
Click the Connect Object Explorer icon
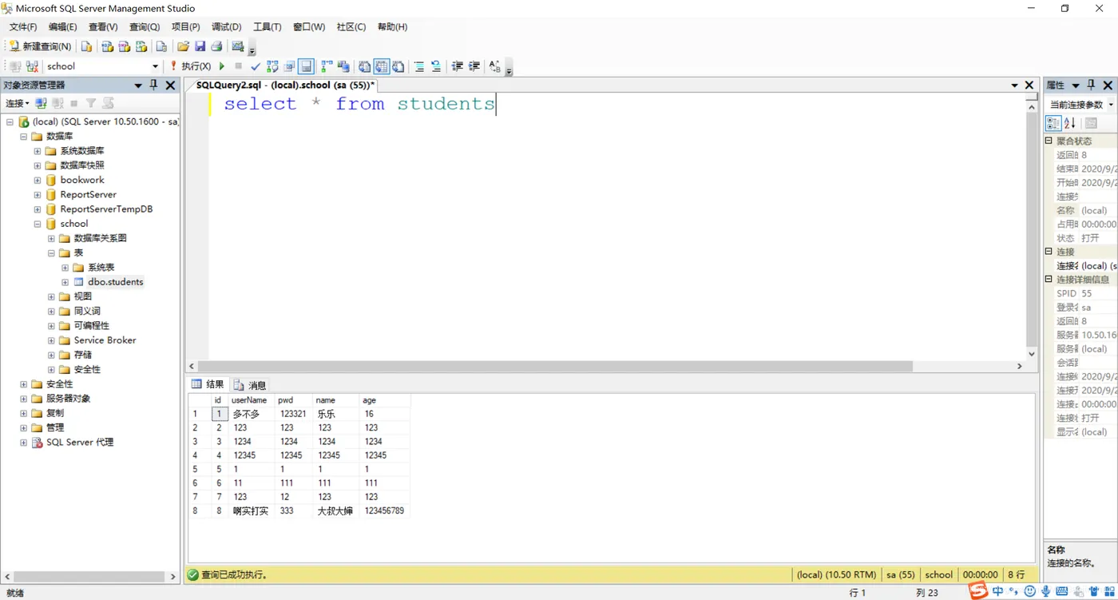41,103
